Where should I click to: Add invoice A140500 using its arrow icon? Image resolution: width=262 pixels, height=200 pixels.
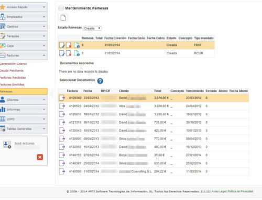[62, 171]
